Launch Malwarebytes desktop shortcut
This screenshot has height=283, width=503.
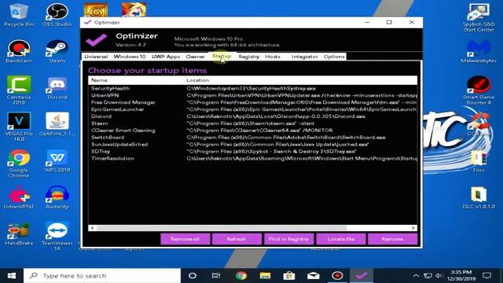[479, 51]
